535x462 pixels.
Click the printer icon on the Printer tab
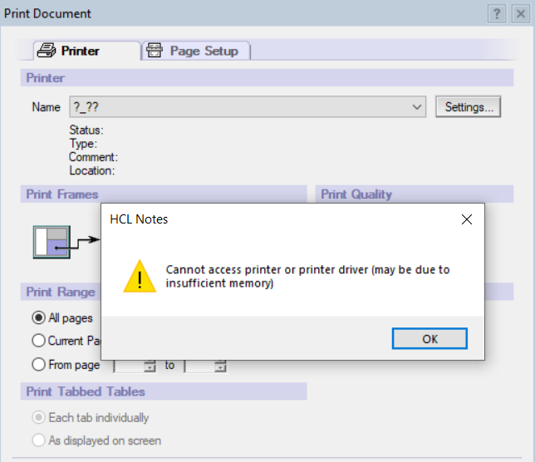47,51
